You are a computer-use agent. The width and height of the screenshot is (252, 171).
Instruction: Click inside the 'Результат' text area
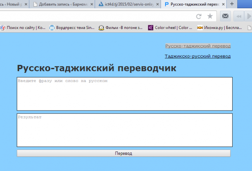[124, 130]
